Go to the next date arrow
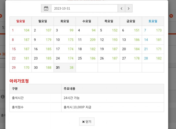This screenshot has height=129, width=176. (129, 9)
